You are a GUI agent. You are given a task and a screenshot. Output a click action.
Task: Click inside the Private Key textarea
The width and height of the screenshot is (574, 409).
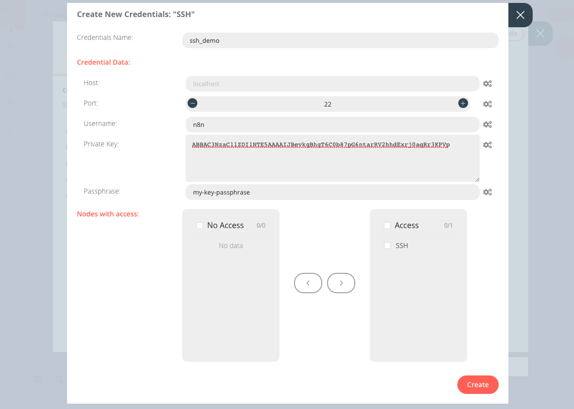[332, 158]
